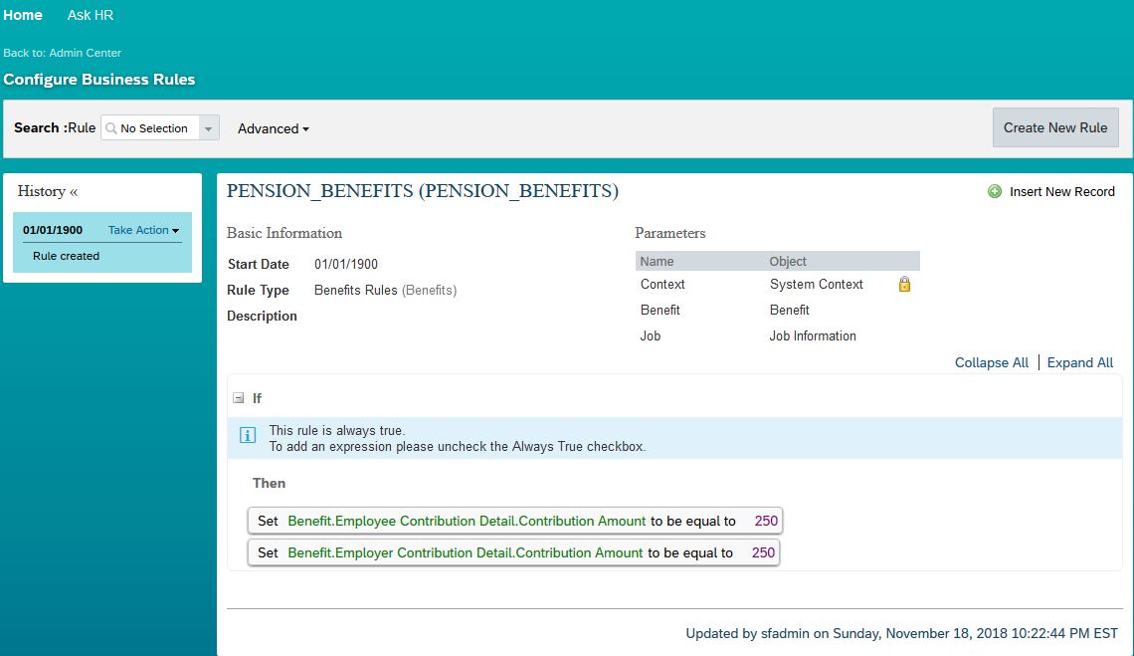The width and height of the screenshot is (1134, 656).
Task: Click the info icon in the always-true notice
Action: pos(248,435)
